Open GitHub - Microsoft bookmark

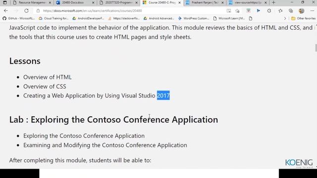[19, 18]
